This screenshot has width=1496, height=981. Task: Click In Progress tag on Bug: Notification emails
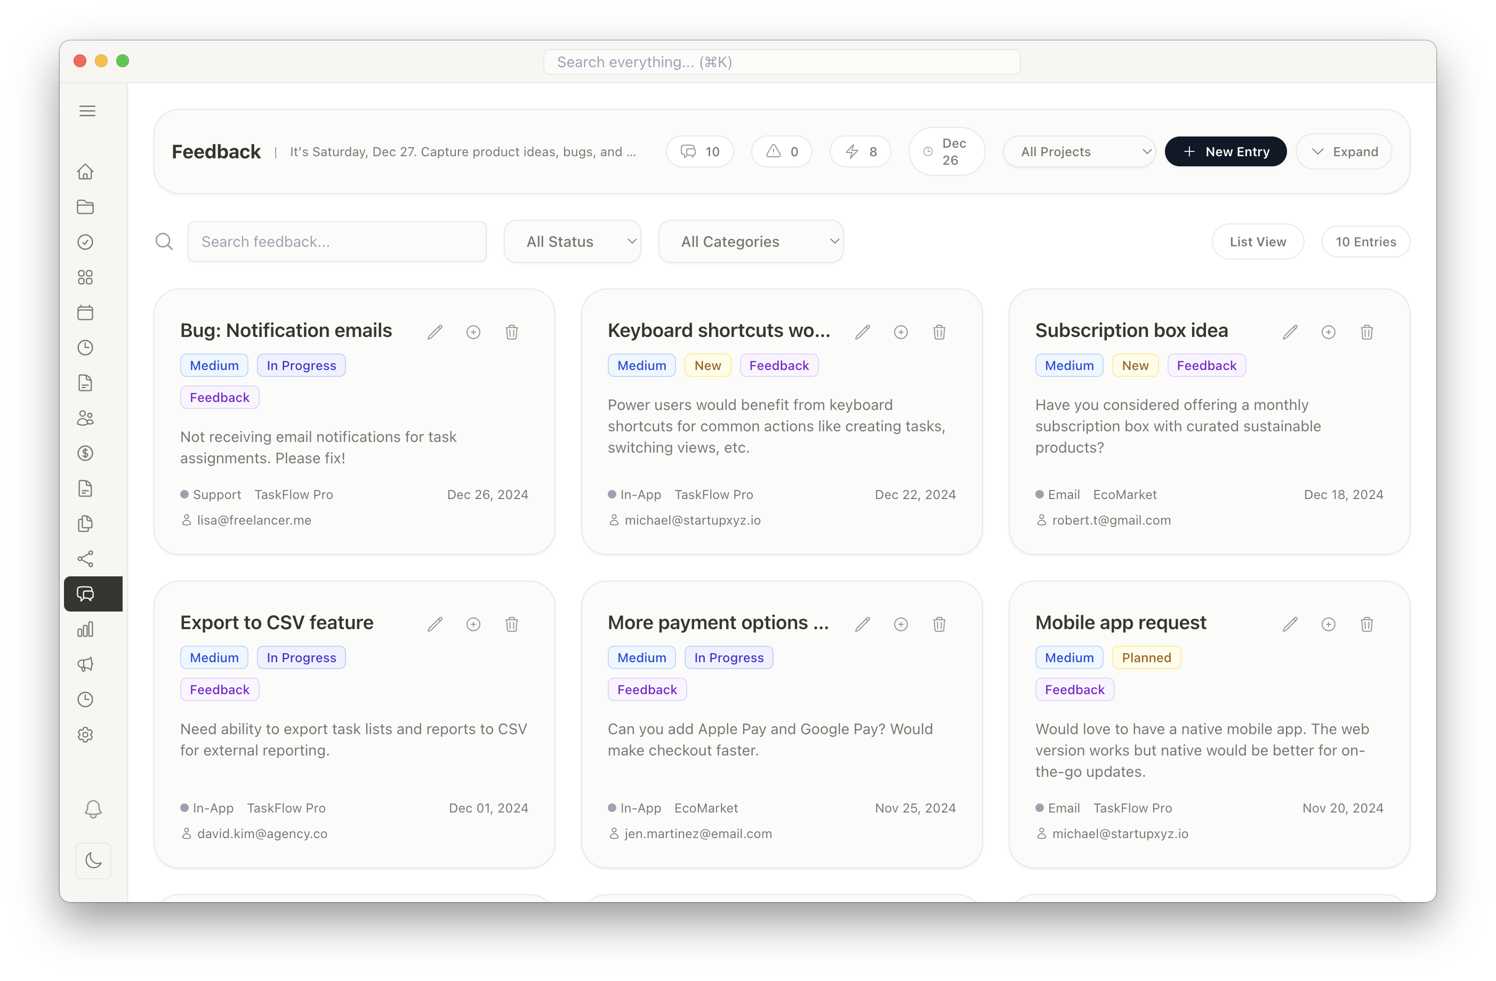coord(301,365)
